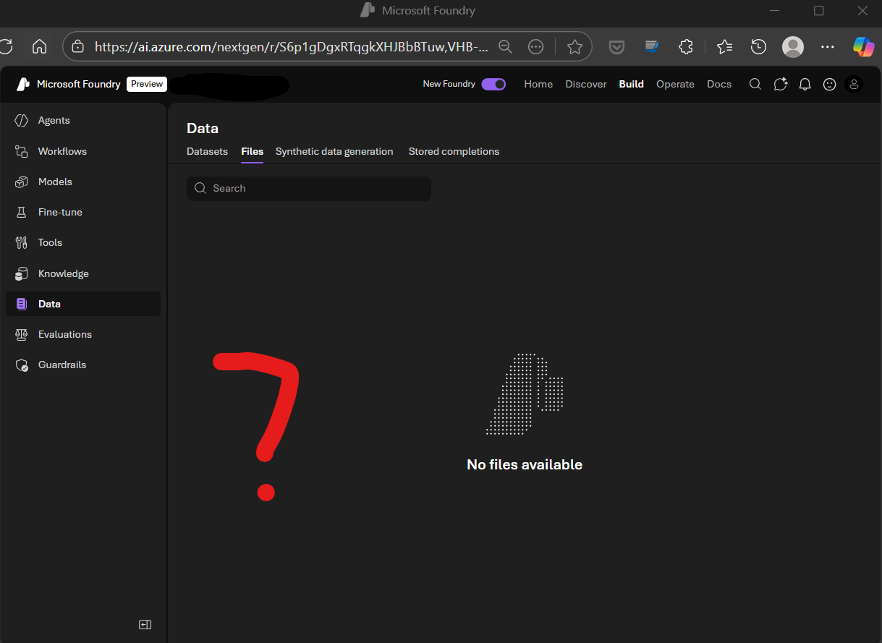The width and height of the screenshot is (882, 643).
Task: Click into the files Search field
Action: [309, 188]
